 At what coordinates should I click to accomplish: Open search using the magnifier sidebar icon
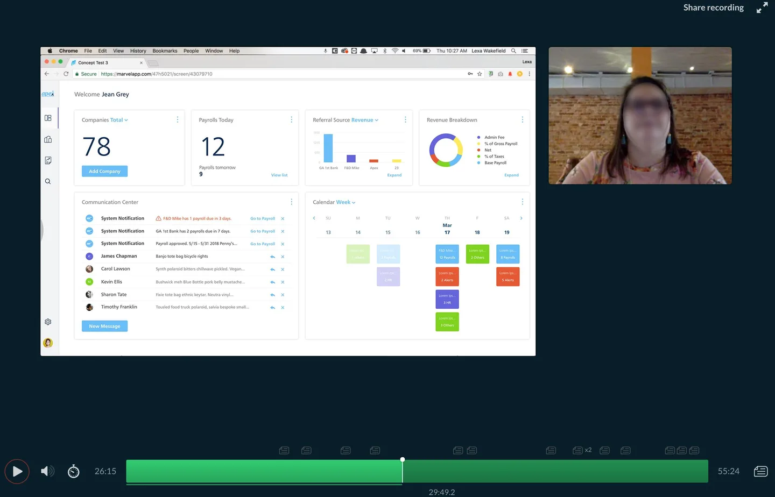(48, 181)
